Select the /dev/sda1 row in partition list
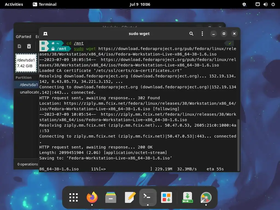The width and height of the screenshot is (280, 210). pos(27,85)
